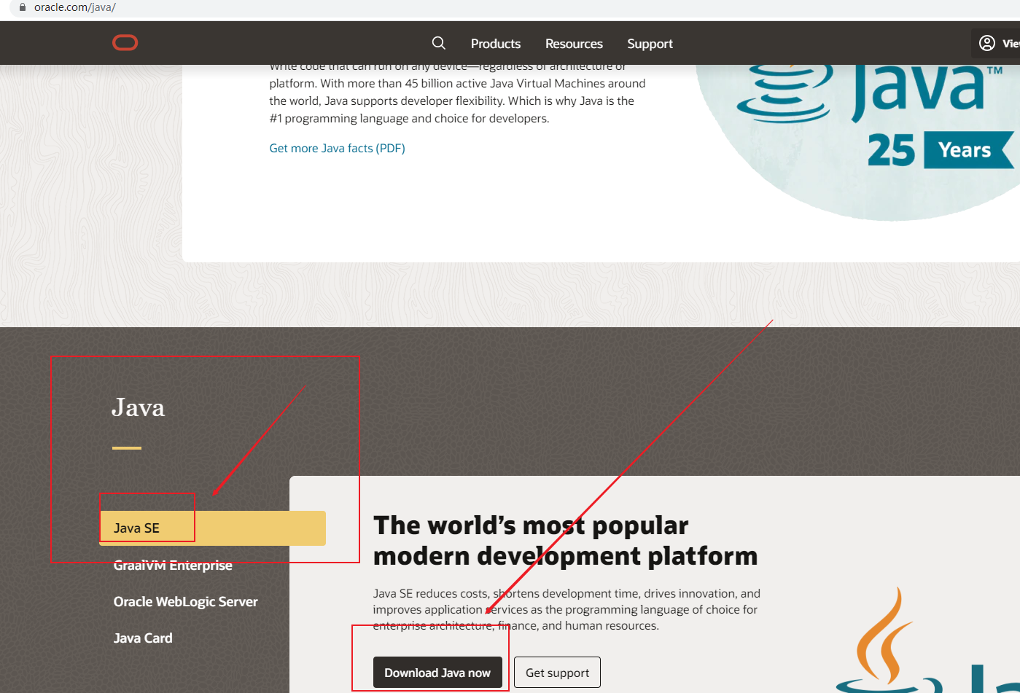Open the search magnifier icon
Screen dimensions: 1020x693
tap(439, 43)
